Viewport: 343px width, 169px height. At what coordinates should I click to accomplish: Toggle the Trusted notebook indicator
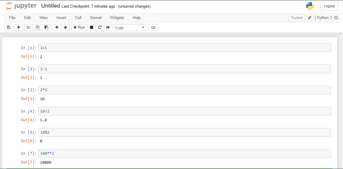pos(296,18)
